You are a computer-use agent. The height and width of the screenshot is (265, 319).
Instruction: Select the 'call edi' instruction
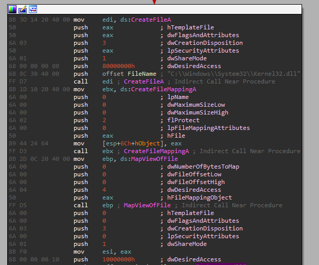coord(87,81)
